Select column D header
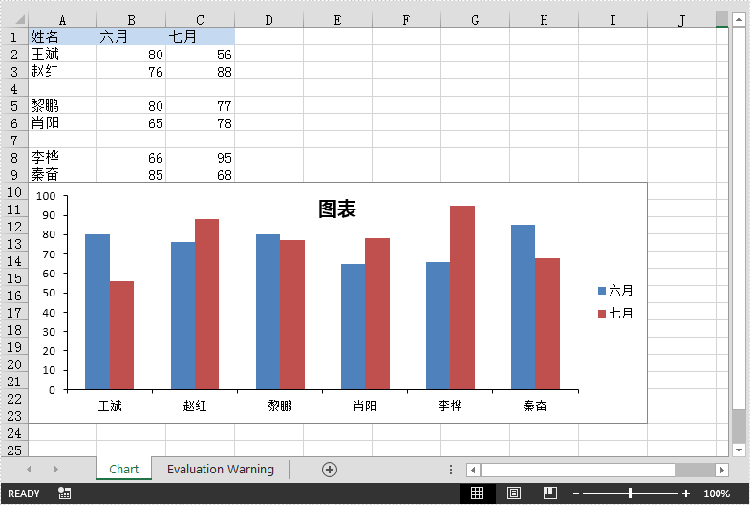750x505 pixels. click(x=268, y=20)
